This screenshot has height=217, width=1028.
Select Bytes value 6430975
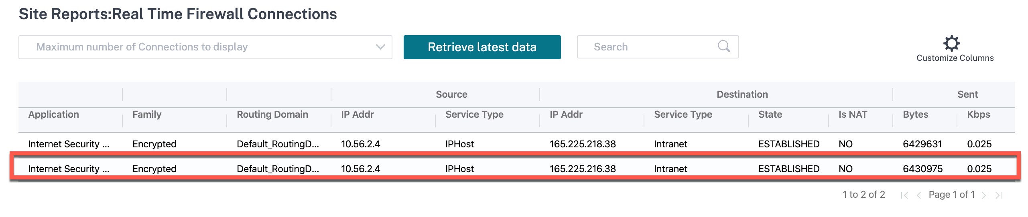(x=922, y=169)
